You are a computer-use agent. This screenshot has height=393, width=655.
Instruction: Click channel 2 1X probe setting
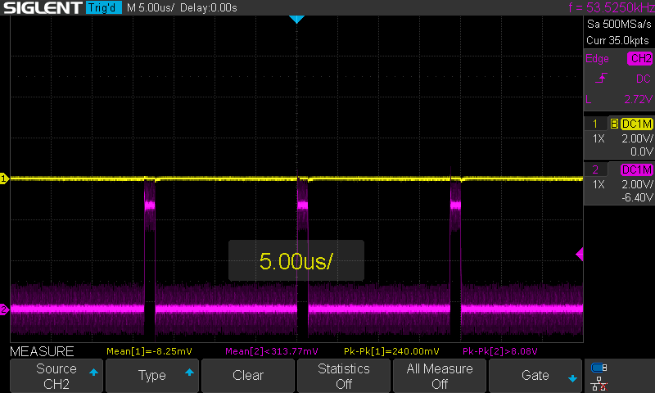pos(599,184)
